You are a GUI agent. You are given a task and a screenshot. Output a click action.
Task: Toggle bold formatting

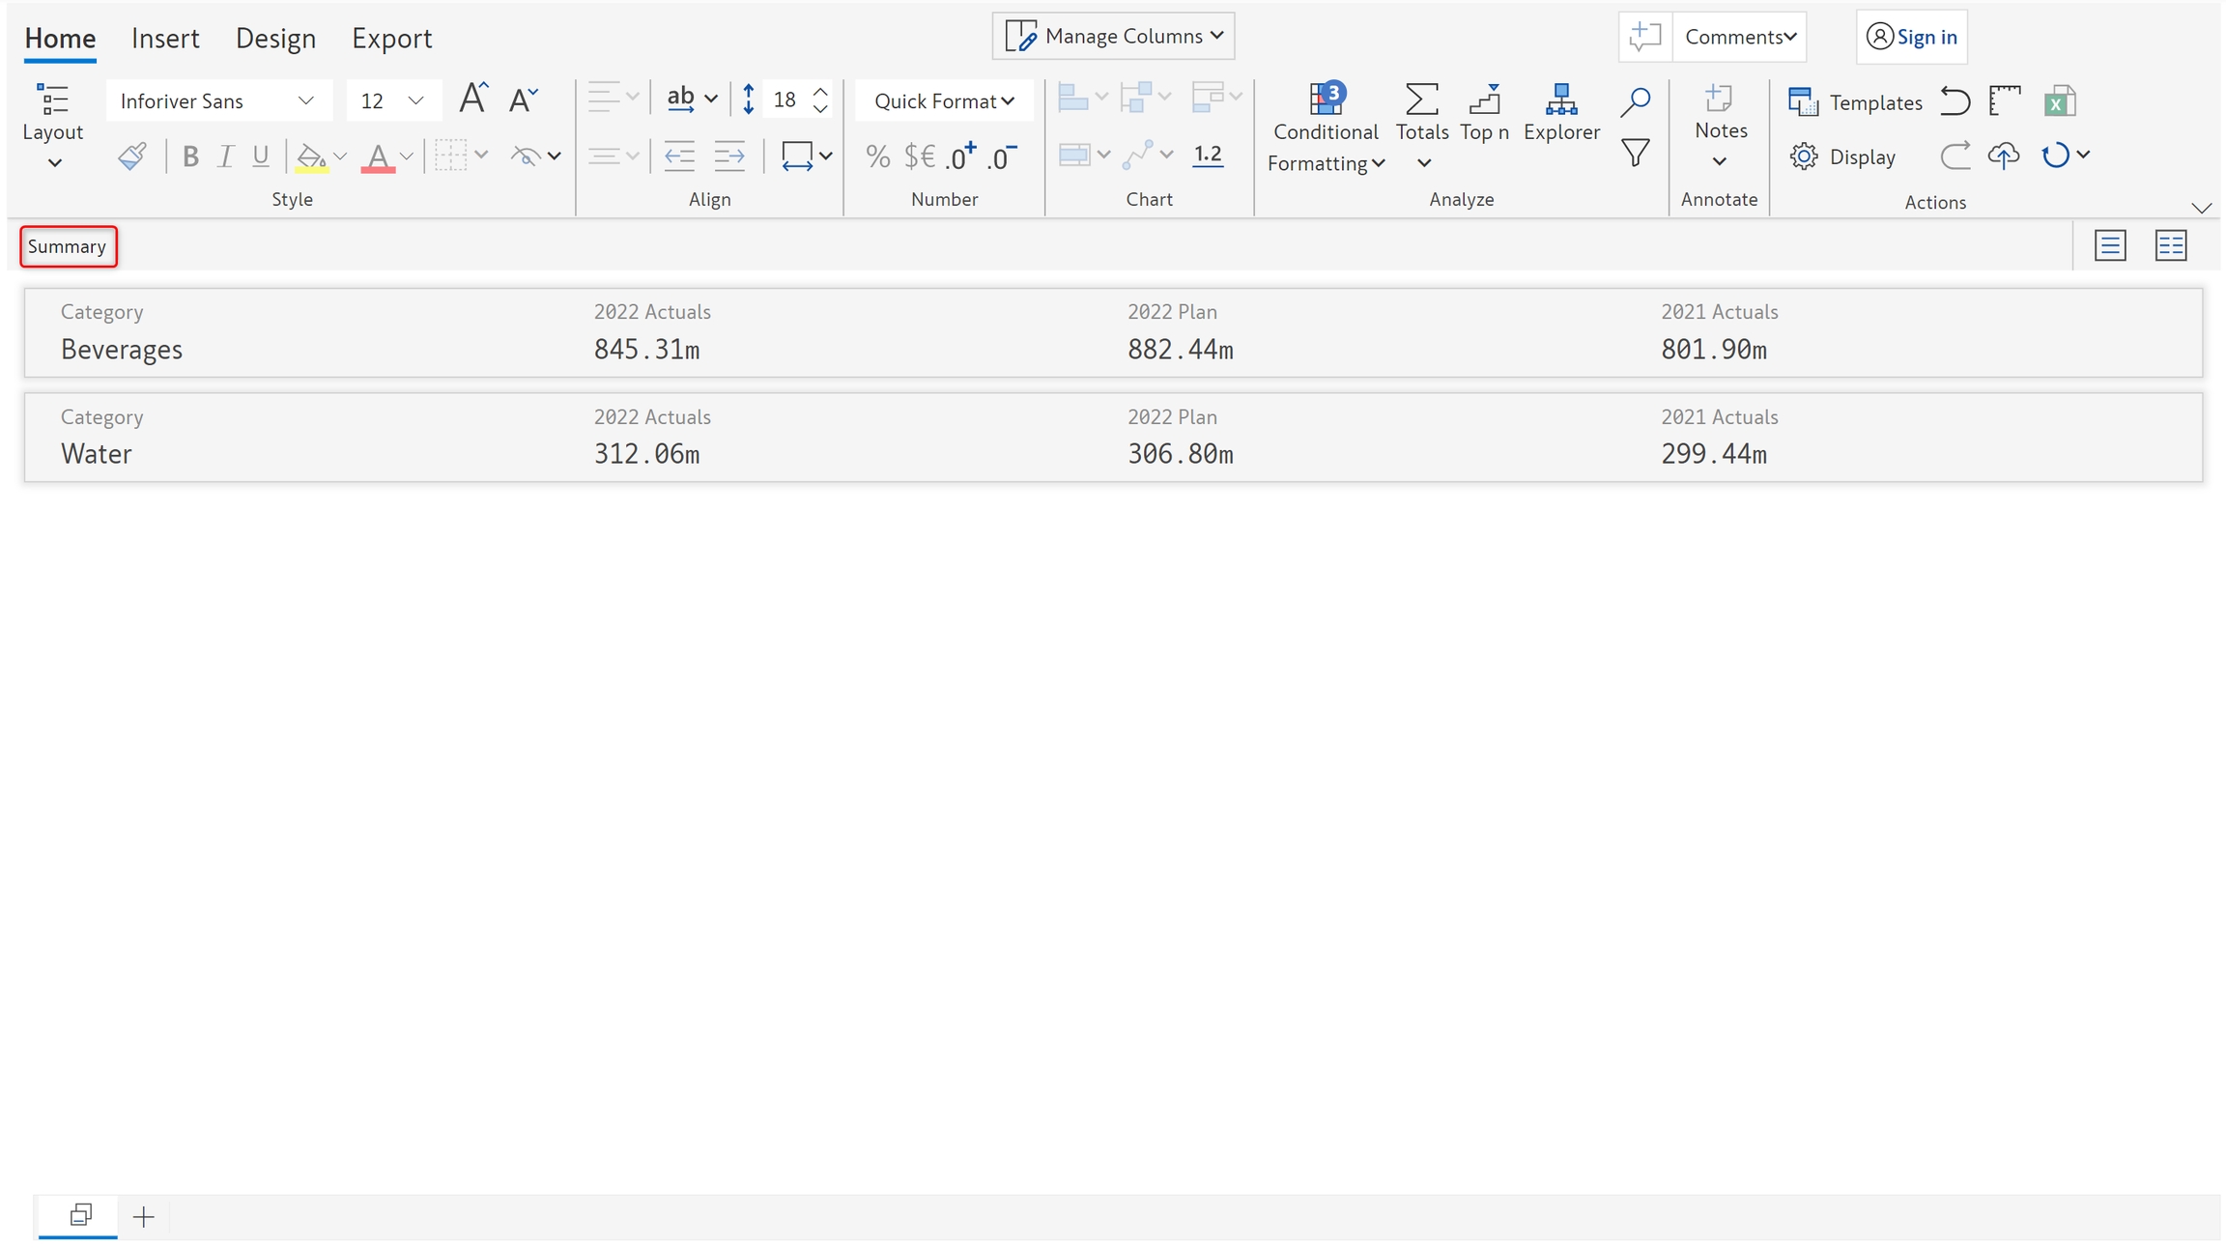(x=190, y=156)
